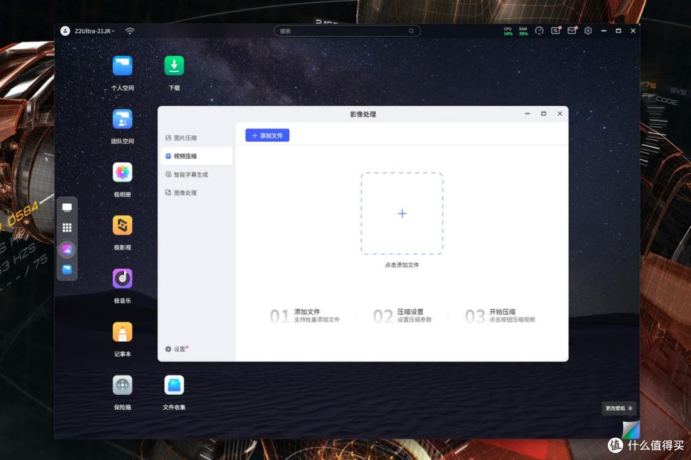View RAM usage indicator in top bar
The width and height of the screenshot is (691, 460).
[523, 31]
